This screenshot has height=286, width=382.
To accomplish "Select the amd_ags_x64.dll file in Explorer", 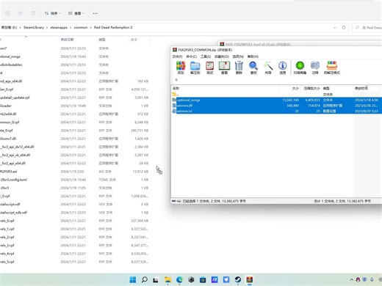I will [x=74, y=81].
